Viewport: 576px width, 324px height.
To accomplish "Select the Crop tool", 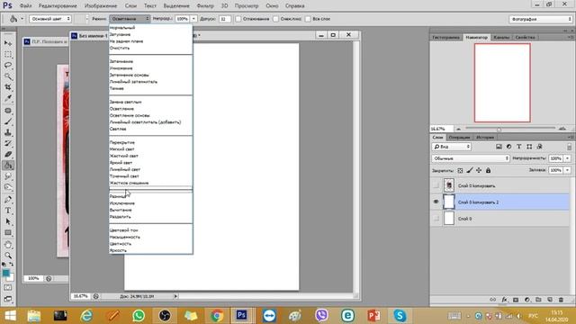I will [8, 87].
